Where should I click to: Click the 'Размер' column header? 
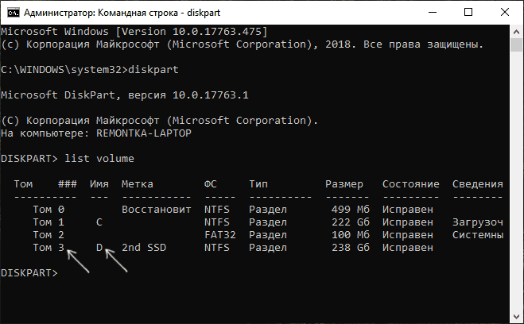click(344, 184)
